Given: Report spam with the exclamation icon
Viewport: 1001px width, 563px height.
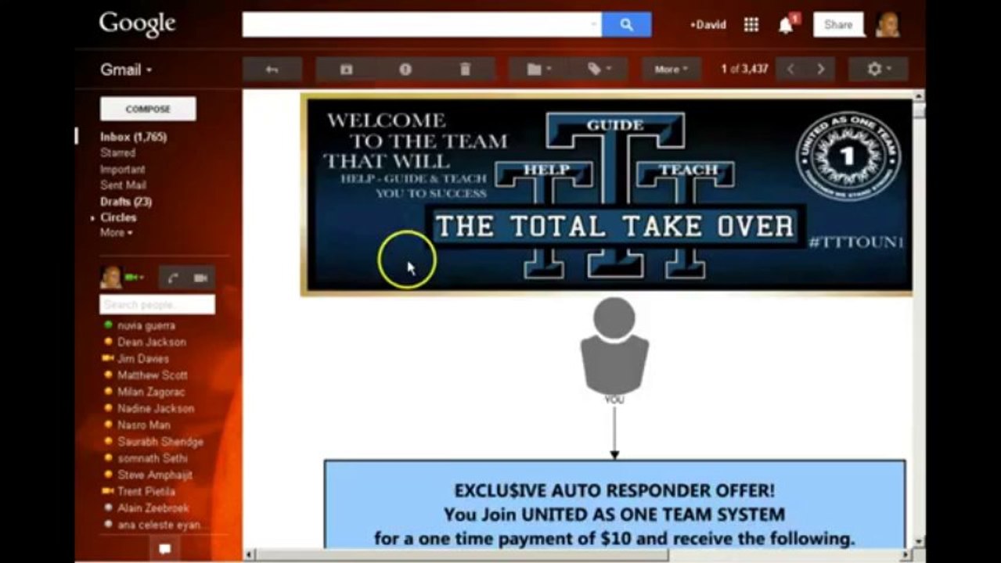Looking at the screenshot, I should click(405, 69).
